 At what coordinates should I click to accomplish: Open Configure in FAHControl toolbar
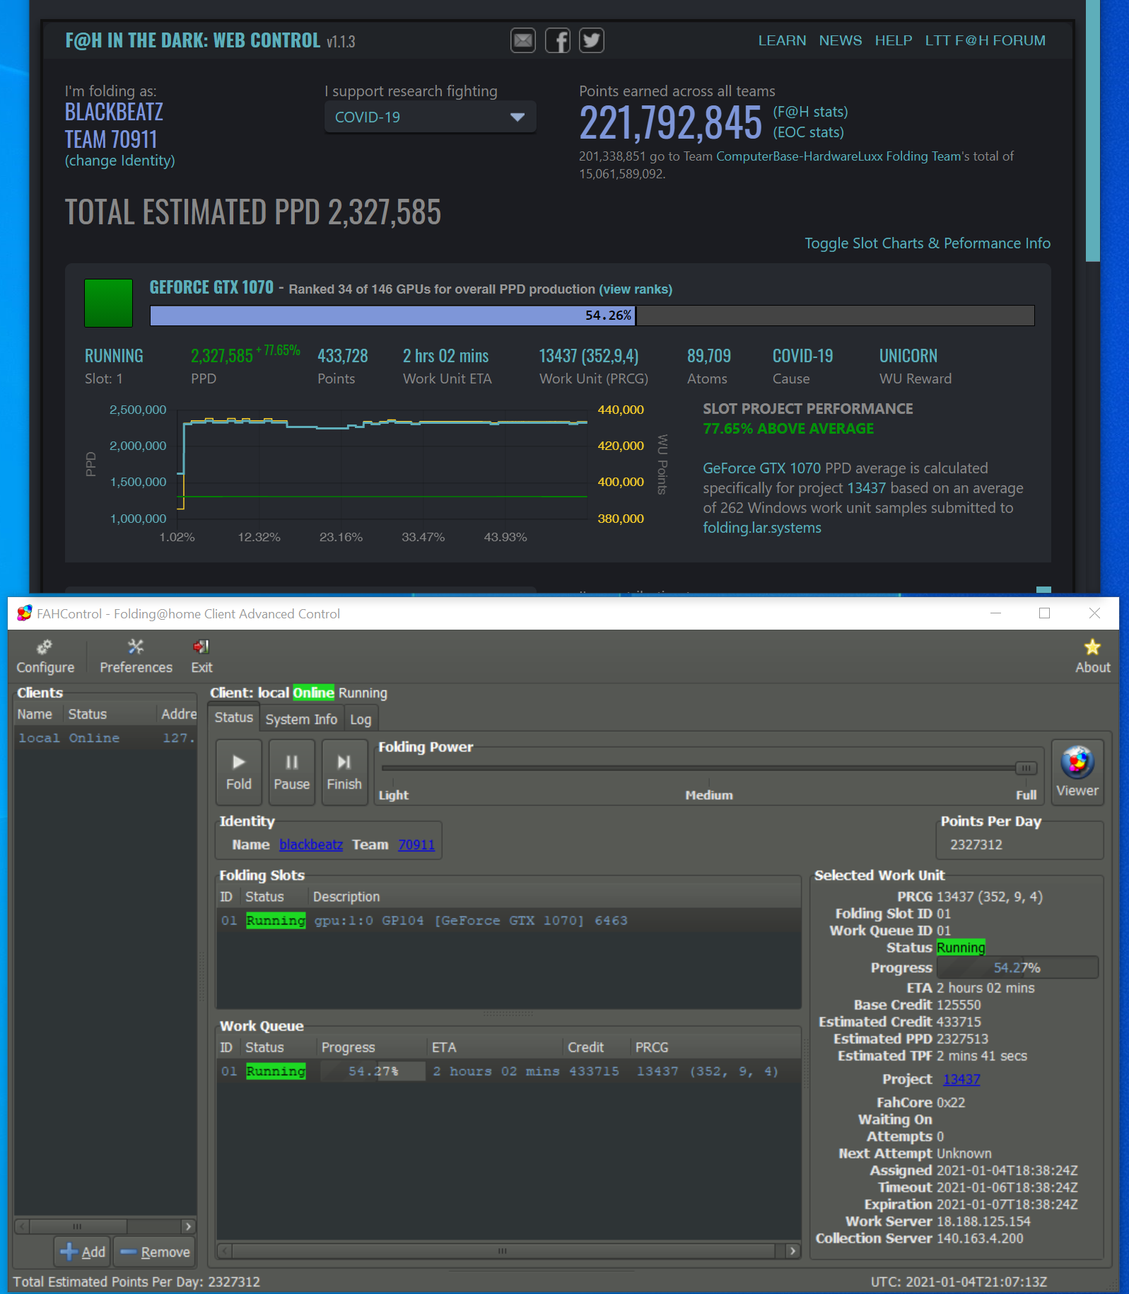pos(45,657)
